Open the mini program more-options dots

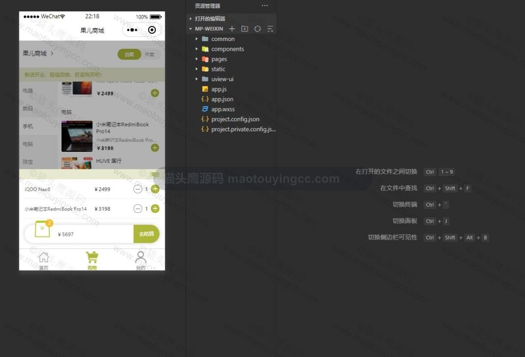click(x=132, y=30)
